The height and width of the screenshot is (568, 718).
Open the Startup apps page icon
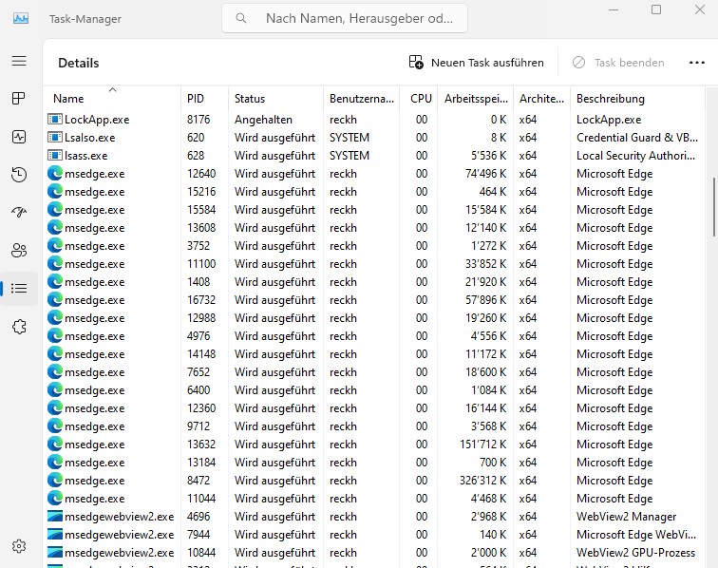click(x=19, y=212)
